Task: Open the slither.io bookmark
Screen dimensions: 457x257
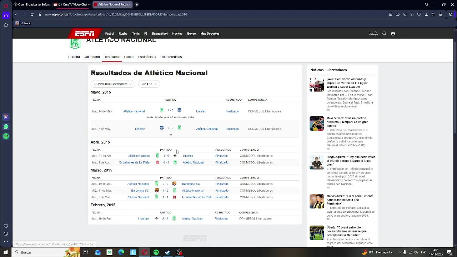Action: [x=23, y=23]
